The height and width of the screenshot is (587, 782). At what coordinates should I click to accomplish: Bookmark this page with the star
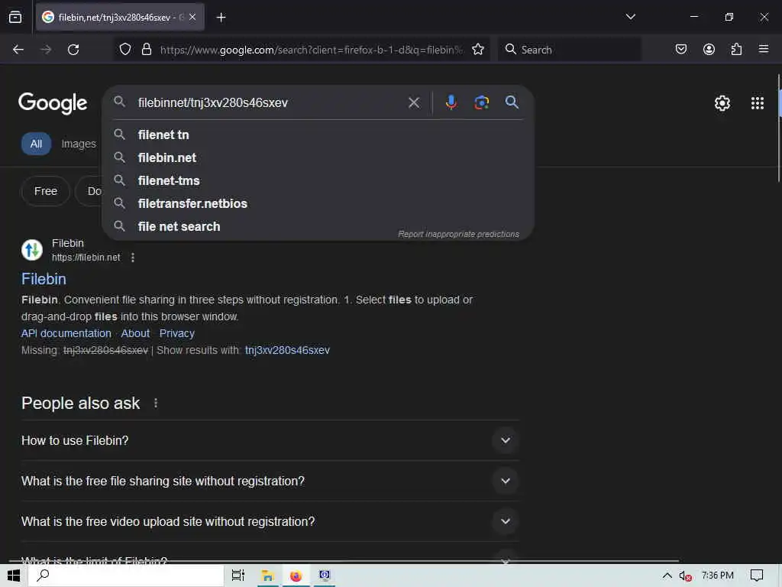coord(478,50)
